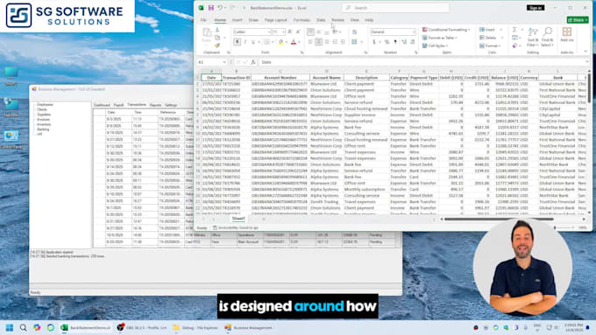This screenshot has height=335, width=596.
Task: Toggle Bold formatting
Action: pyautogui.click(x=238, y=42)
